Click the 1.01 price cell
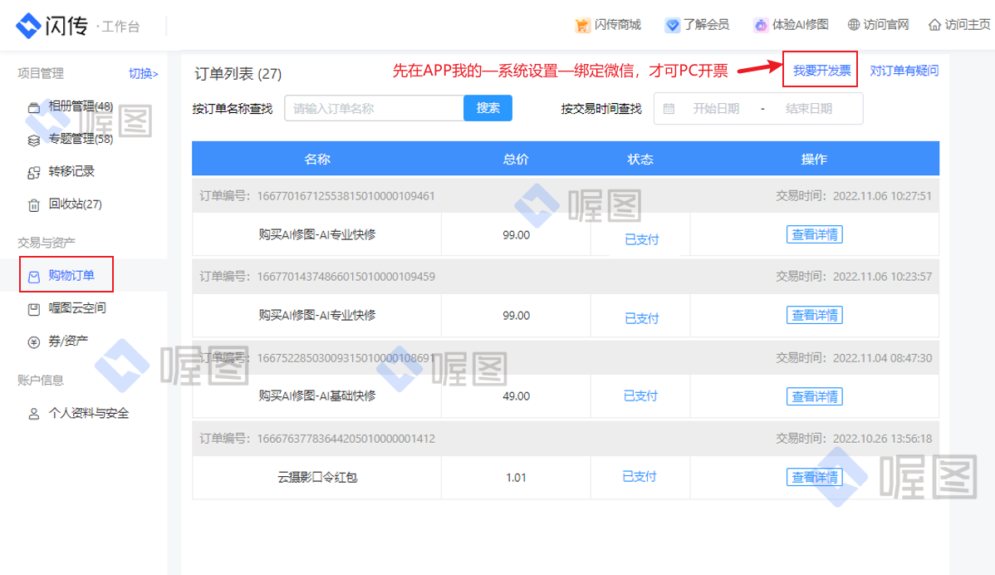The width and height of the screenshot is (995, 575). click(x=516, y=477)
